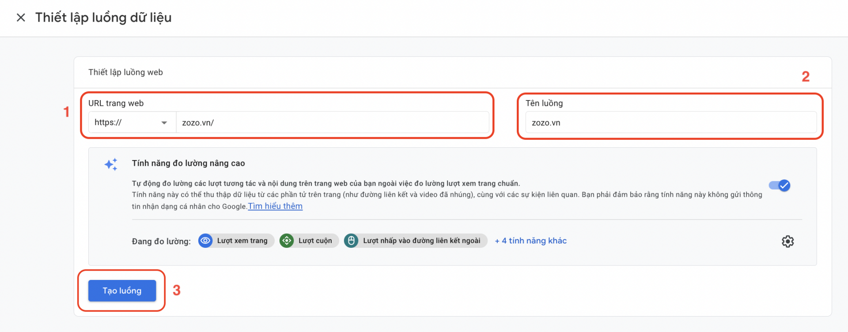The height and width of the screenshot is (332, 848).
Task: Open the https:// protocol dropdown
Action: point(132,123)
